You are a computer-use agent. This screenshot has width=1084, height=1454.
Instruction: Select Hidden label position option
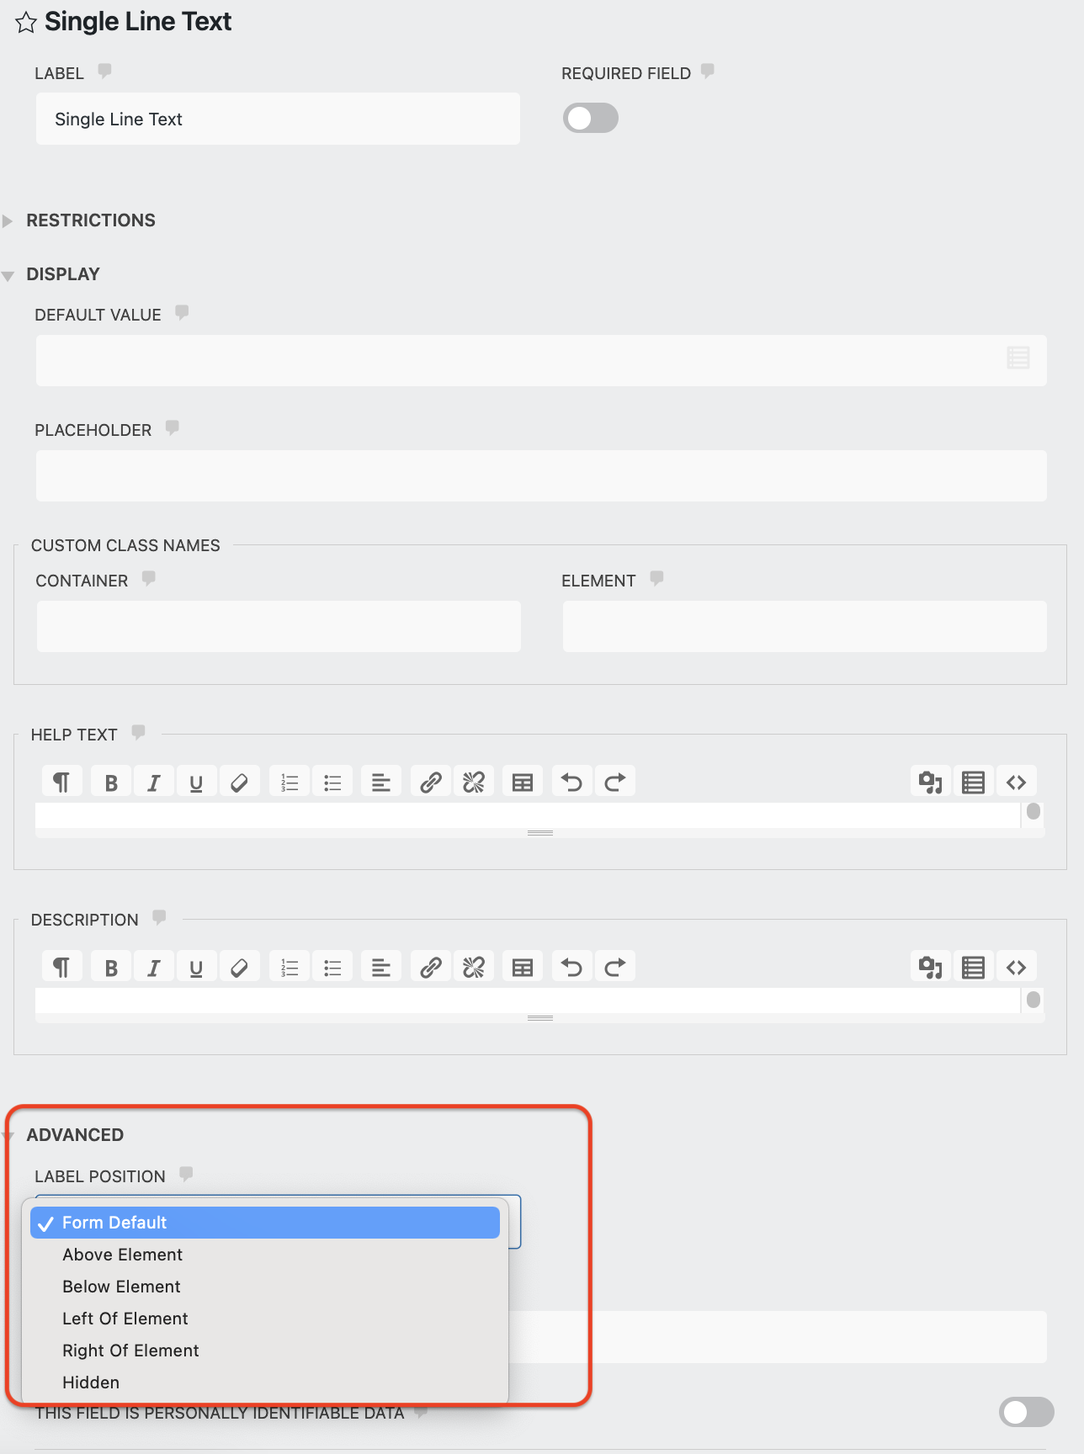pos(91,1382)
